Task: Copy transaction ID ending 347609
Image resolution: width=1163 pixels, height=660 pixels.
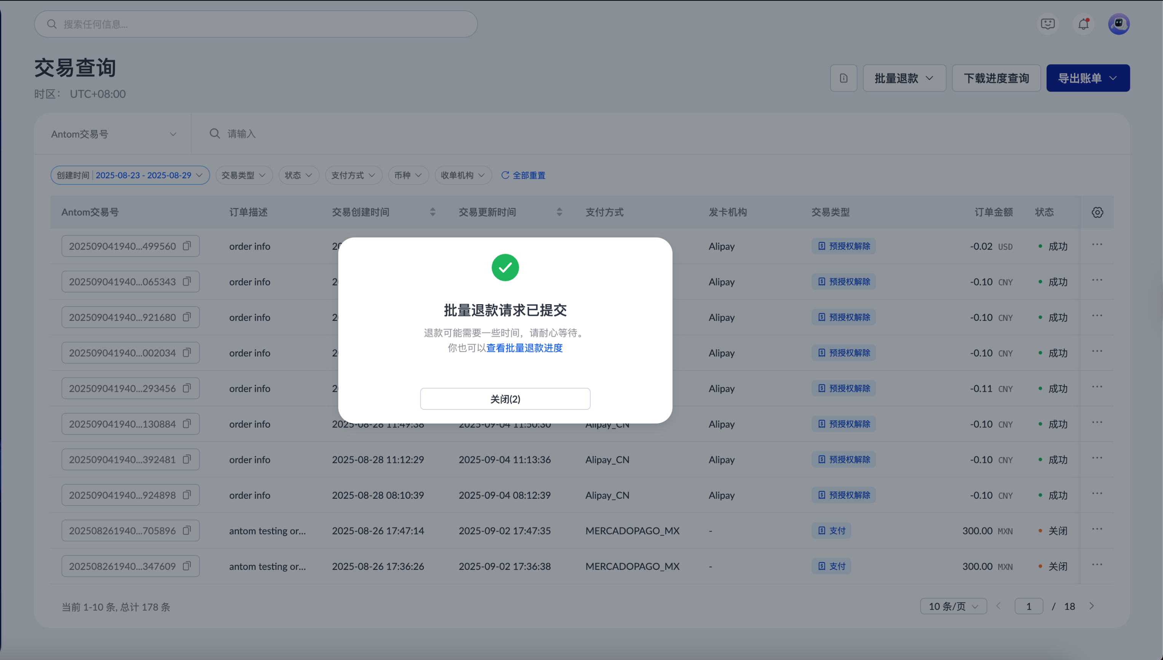Action: pyautogui.click(x=186, y=566)
